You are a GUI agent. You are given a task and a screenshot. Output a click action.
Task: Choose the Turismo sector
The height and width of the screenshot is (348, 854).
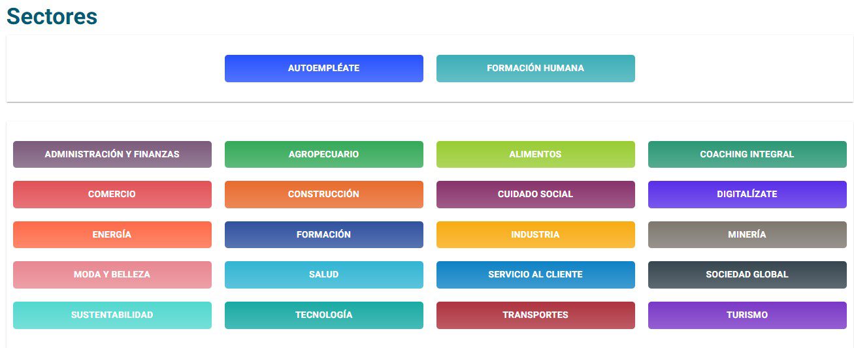point(747,315)
